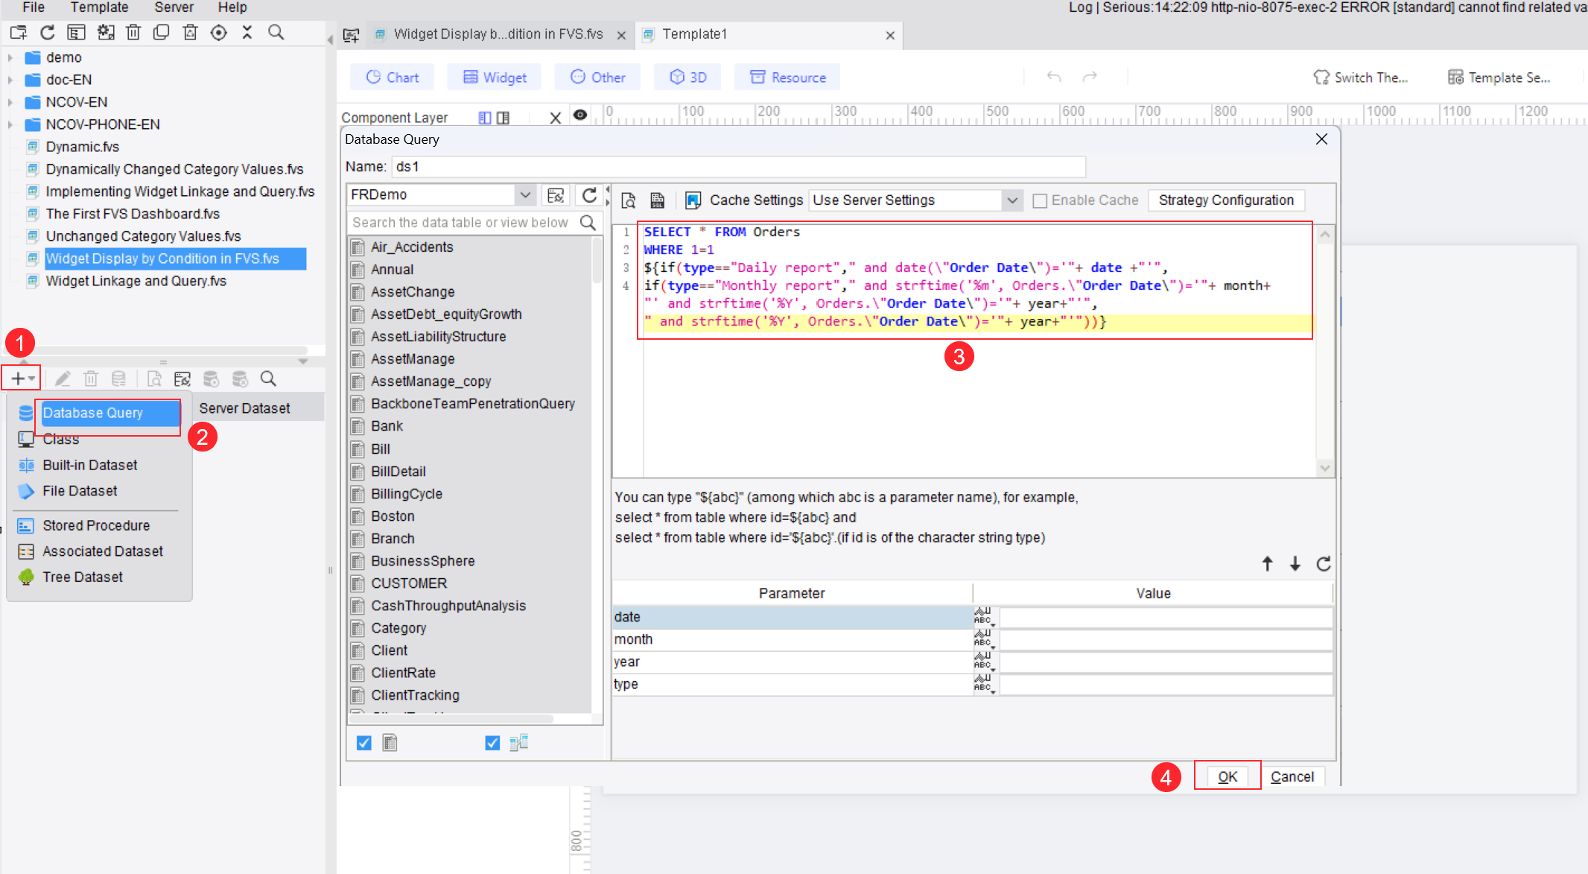Click the Server Dataset tab
Image resolution: width=1588 pixels, height=874 pixels.
pos(245,408)
